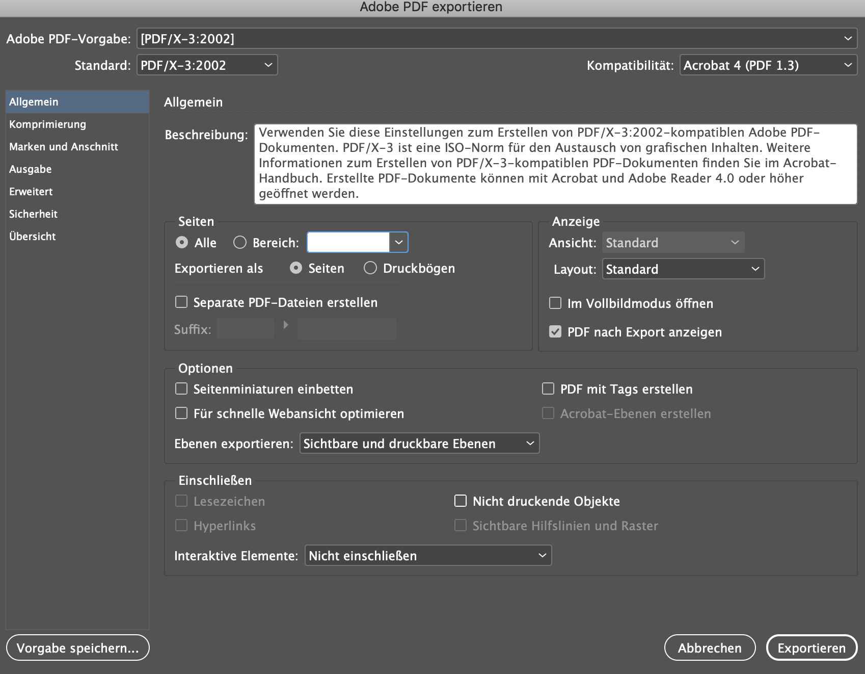The image size is (865, 674).
Task: Click the Lesezeichen checkbox
Action: pos(181,501)
